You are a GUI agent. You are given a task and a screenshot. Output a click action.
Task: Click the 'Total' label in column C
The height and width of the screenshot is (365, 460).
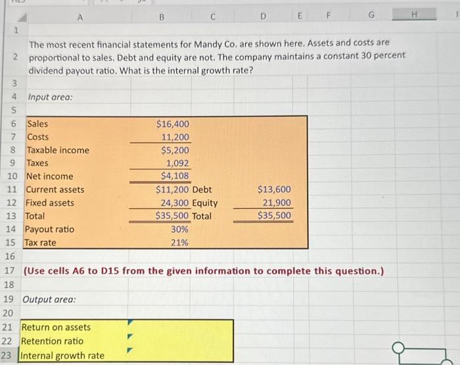pyautogui.click(x=202, y=217)
